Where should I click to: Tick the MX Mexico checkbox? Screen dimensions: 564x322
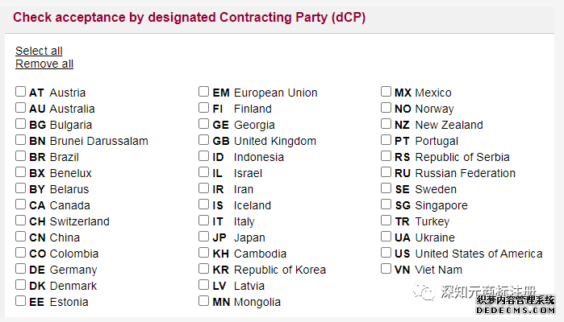pyautogui.click(x=386, y=92)
